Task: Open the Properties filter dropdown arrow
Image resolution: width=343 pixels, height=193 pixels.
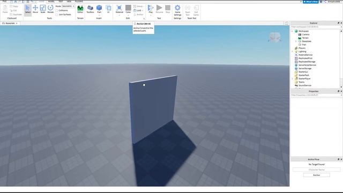Action: 341,95
